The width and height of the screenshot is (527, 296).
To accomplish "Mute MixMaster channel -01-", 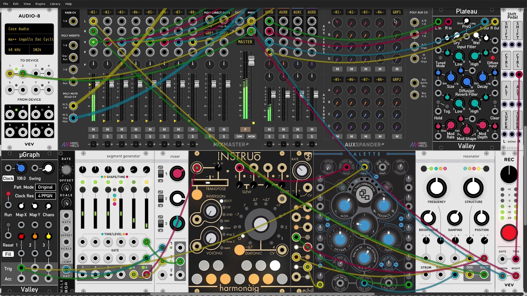I will [x=93, y=129].
